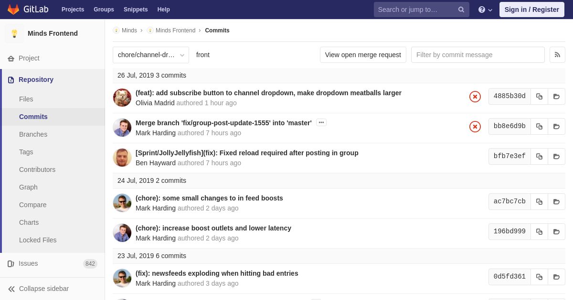Select Branches in the Repository sidebar

33,134
